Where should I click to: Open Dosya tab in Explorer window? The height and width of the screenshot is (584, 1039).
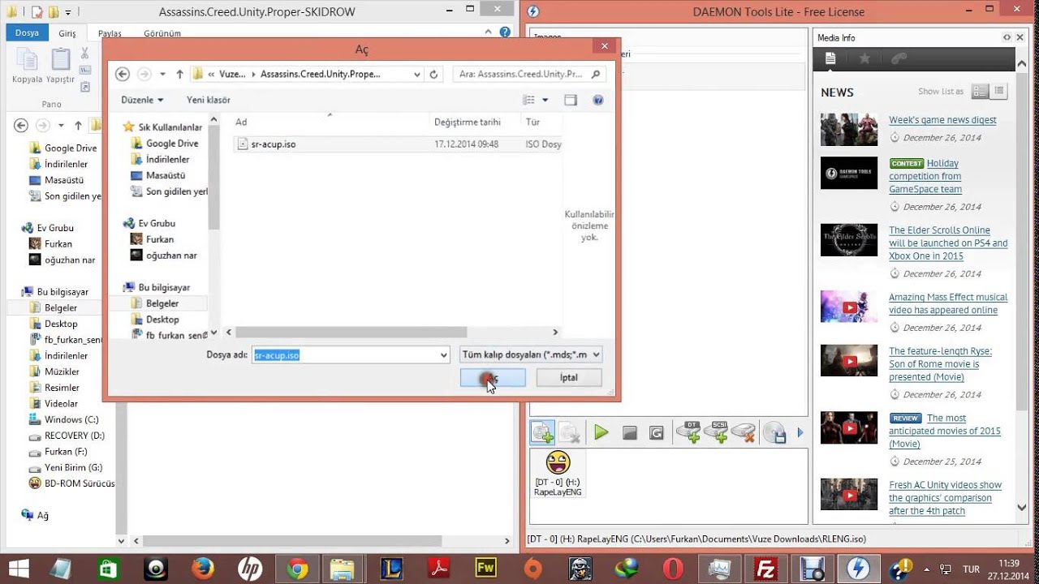[27, 33]
